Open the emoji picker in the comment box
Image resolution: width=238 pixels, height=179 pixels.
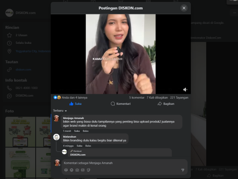click(x=71, y=170)
